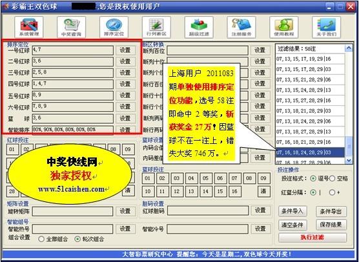Click the results list scrollbar thumb

click(349, 146)
